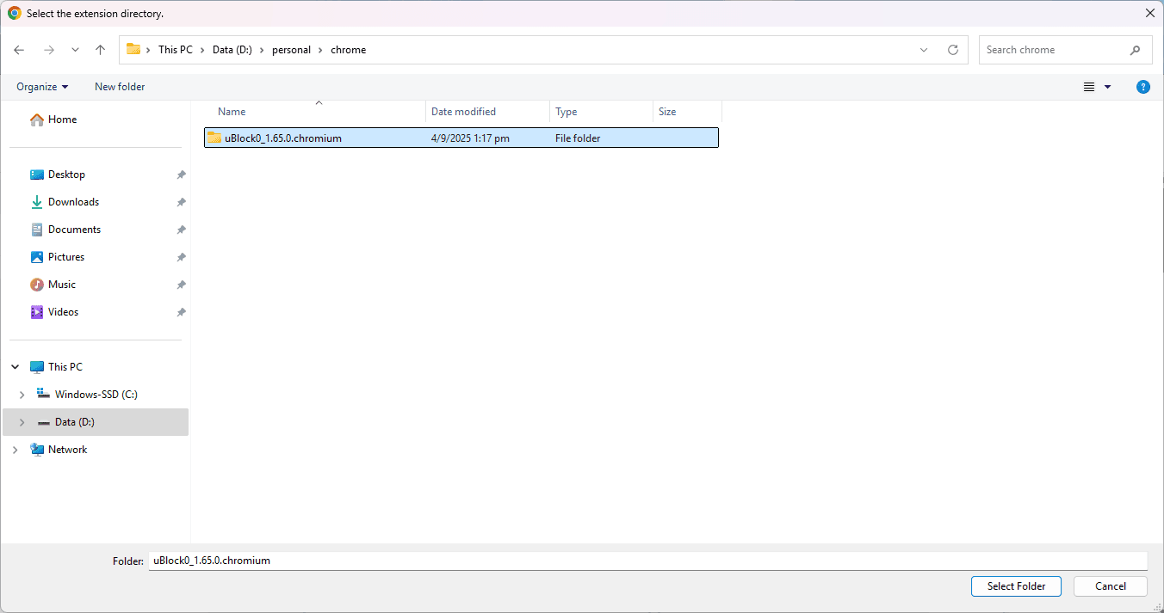Open the More view options dropdown arrow
The height and width of the screenshot is (613, 1164).
pyautogui.click(x=1107, y=87)
